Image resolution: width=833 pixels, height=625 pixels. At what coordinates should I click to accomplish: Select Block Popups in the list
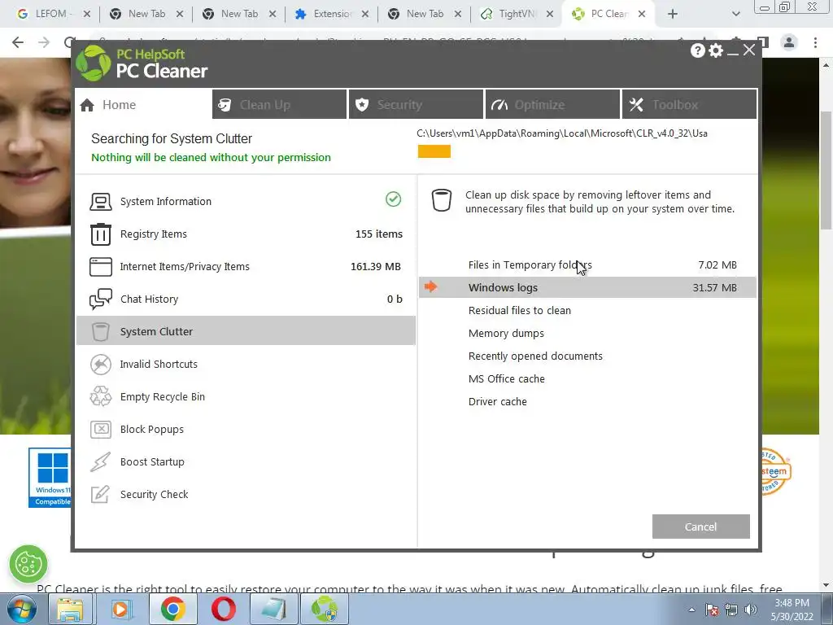[246, 430]
